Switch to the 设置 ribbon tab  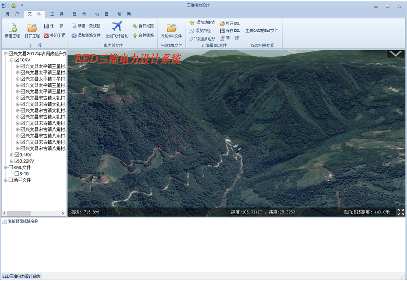click(102, 14)
